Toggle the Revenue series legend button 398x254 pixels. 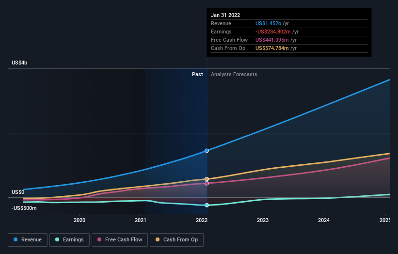click(x=28, y=240)
